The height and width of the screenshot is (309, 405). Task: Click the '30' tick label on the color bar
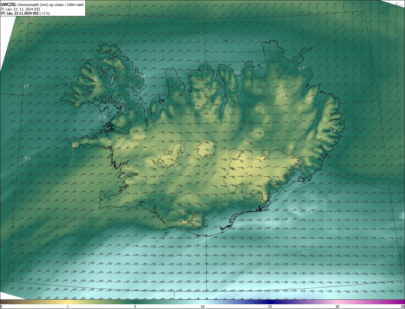(x=337, y=306)
